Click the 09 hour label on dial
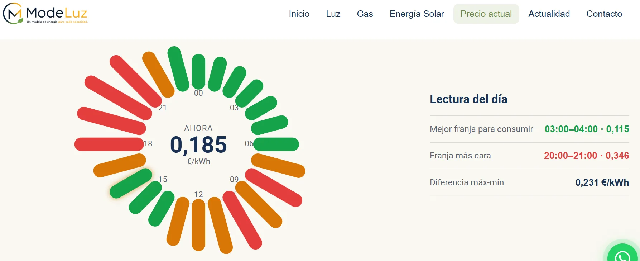Image resolution: width=640 pixels, height=261 pixels. pos(234,179)
